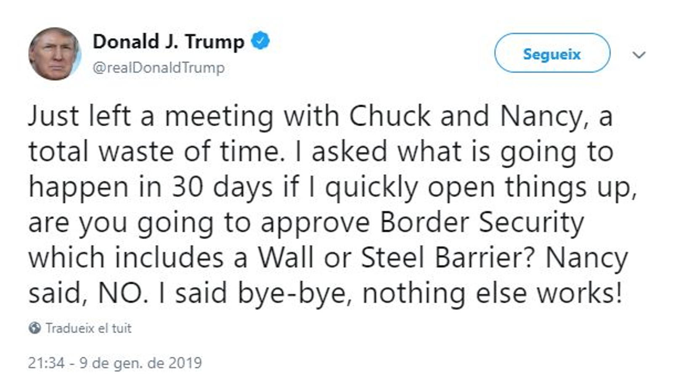This screenshot has height=384, width=673.
Task: Open the profile avatar photo
Action: [54, 54]
